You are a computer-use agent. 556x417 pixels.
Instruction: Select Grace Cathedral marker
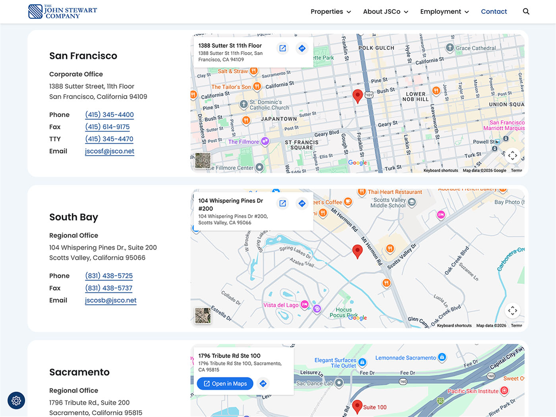pos(450,48)
